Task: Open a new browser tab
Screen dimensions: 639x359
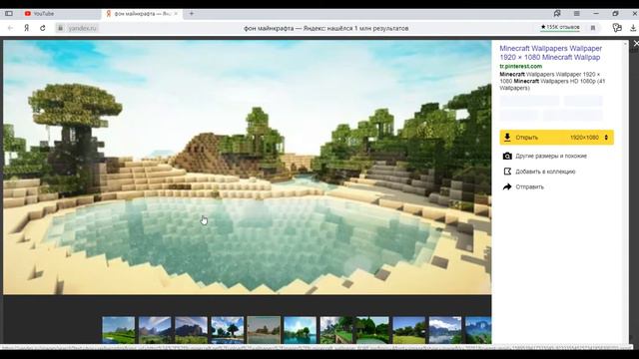Action: tap(191, 13)
